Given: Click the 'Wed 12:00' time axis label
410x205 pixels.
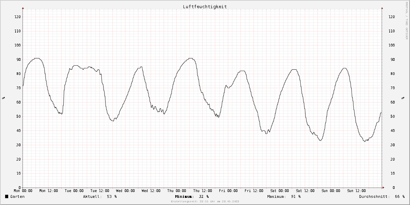Looking at the screenshot, I should tap(151, 191).
